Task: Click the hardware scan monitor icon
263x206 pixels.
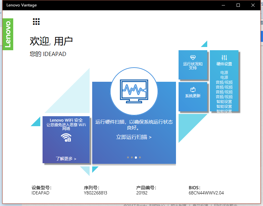Action: coord(134,91)
